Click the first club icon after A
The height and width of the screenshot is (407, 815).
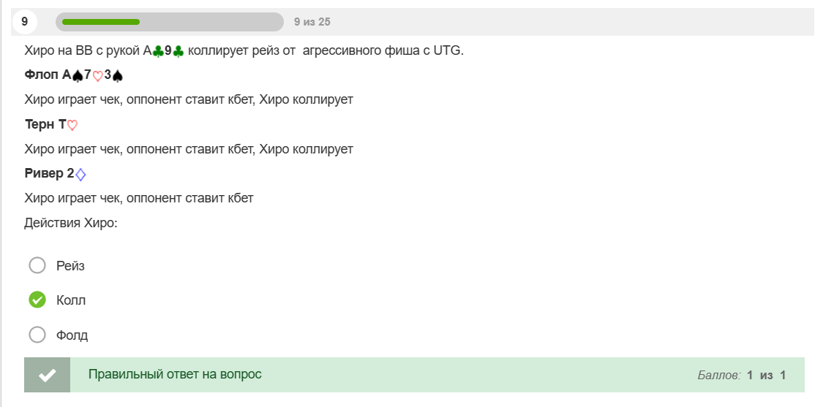tap(158, 51)
